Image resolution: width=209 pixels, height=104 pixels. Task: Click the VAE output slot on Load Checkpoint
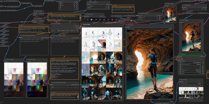(79, 29)
